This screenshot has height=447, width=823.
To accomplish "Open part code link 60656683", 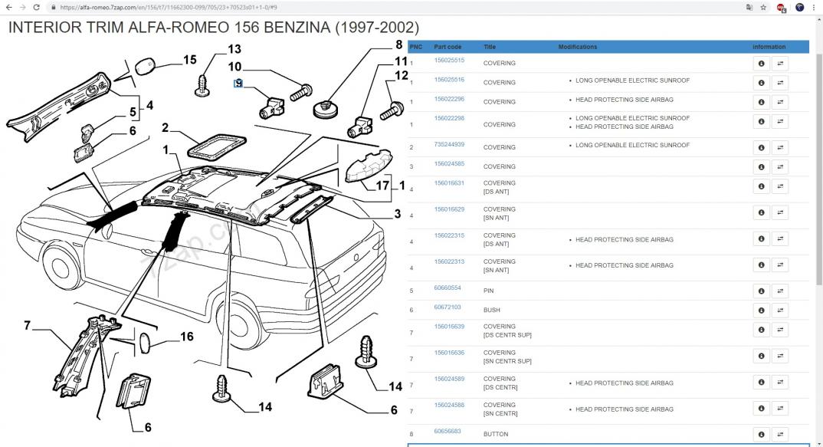I will click(448, 431).
